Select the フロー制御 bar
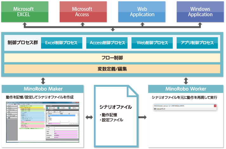This screenshot has width=226, height=149. pos(112,58)
